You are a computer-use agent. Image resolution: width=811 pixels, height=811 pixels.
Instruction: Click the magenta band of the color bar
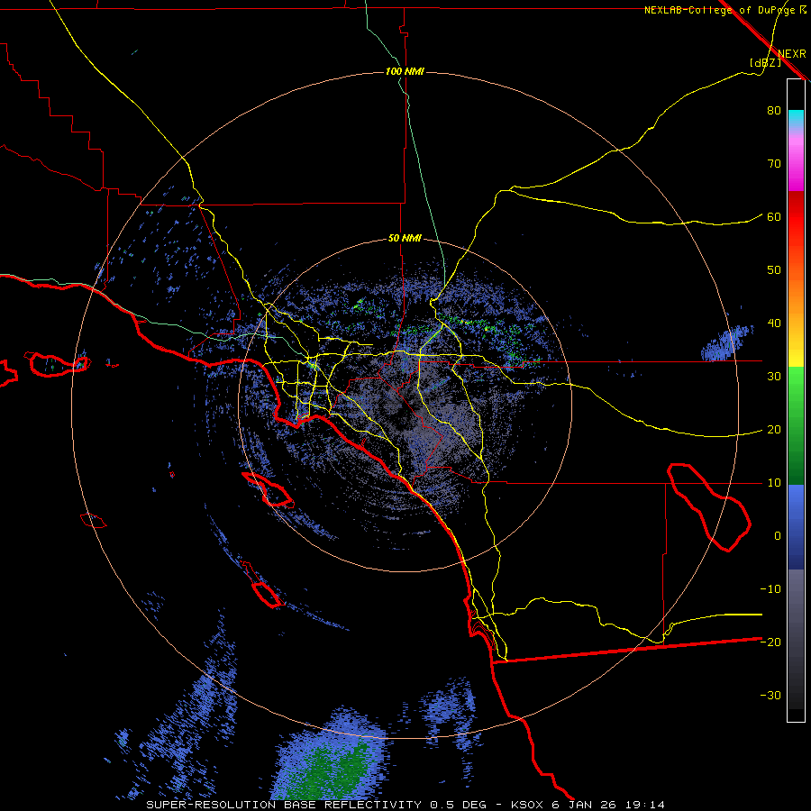coord(796,160)
